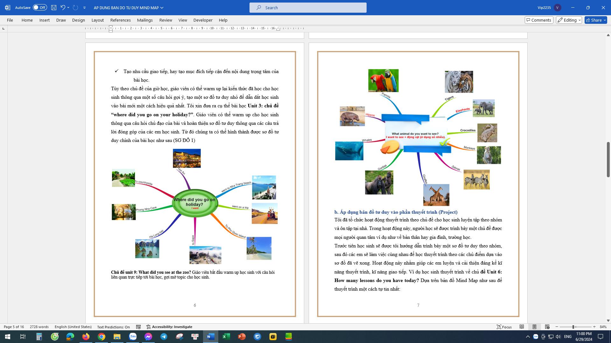Screen dimensions: 611x343
Task: Open the Comments pane button
Action: coord(539,20)
